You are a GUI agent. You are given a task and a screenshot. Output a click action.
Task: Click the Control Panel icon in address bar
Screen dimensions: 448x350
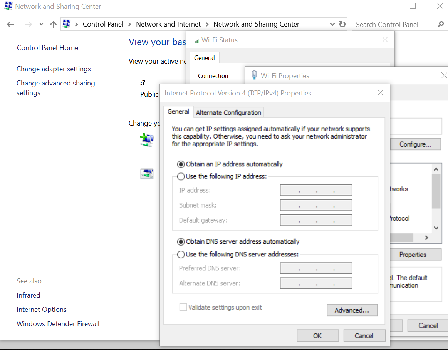coord(66,24)
